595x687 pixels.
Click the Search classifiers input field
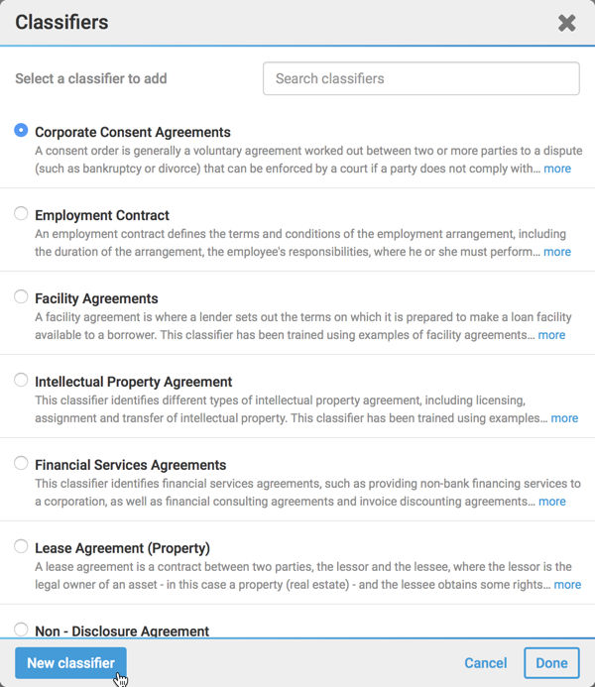(x=421, y=78)
